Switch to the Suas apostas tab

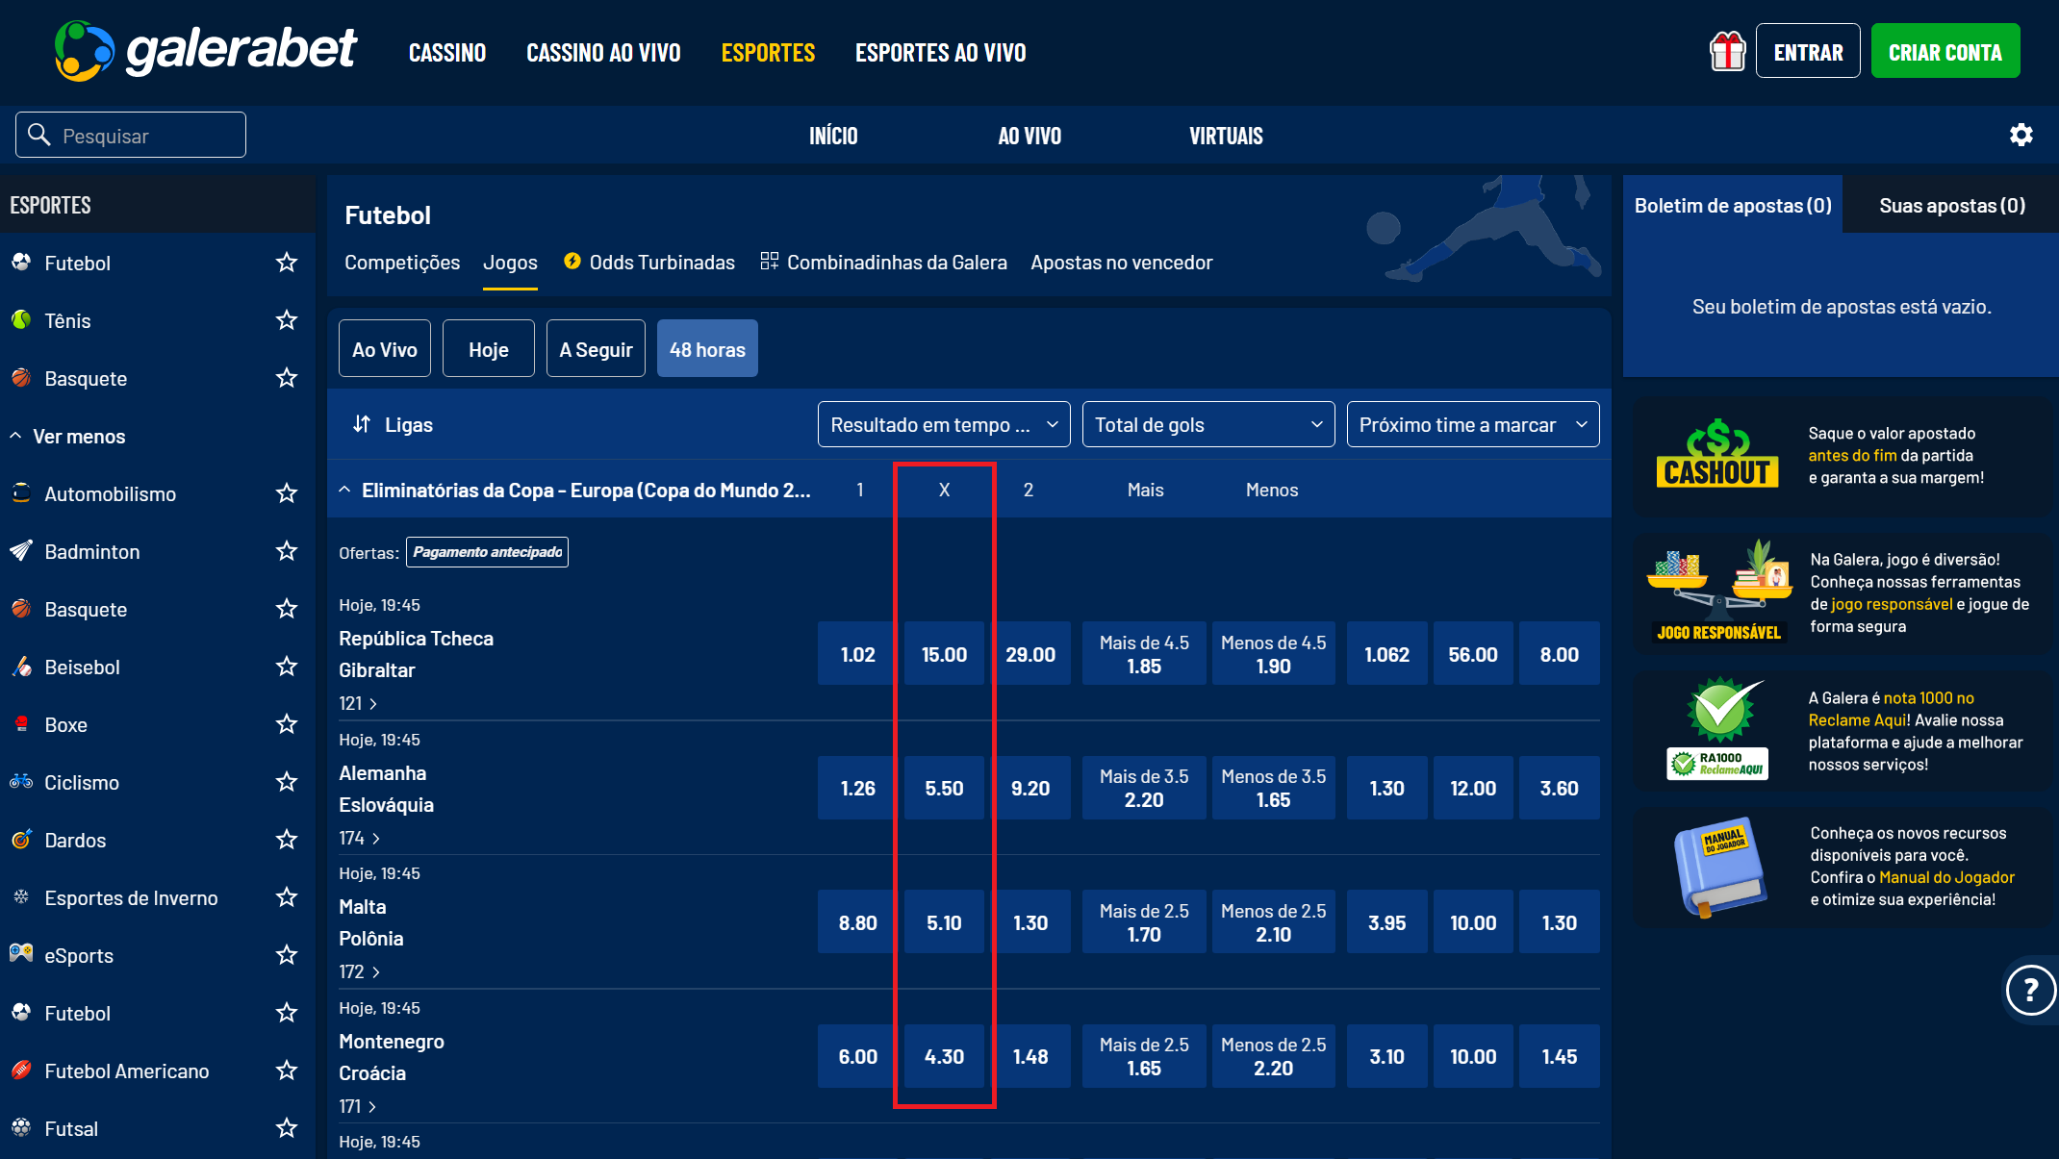[x=1949, y=204]
